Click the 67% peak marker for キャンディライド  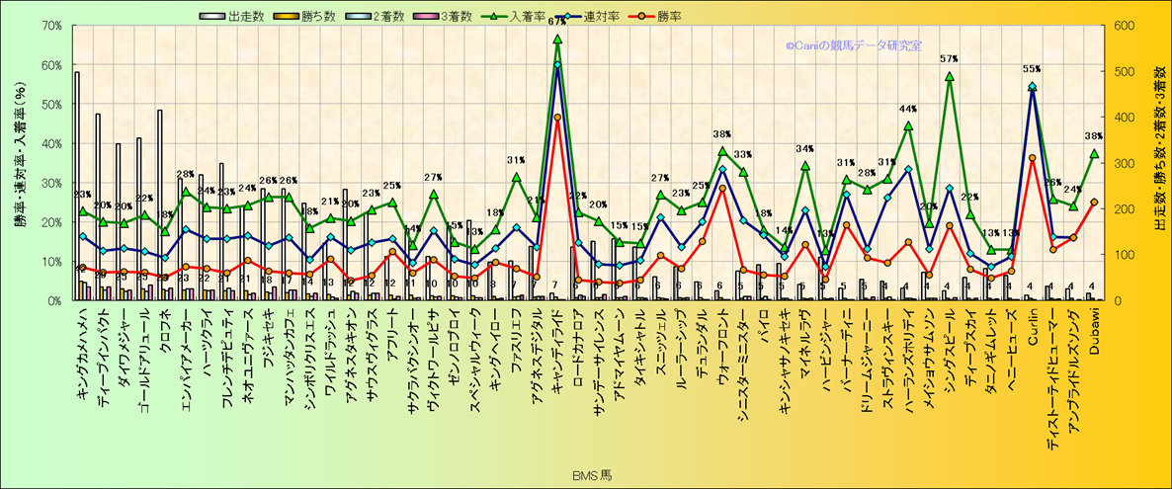[557, 39]
